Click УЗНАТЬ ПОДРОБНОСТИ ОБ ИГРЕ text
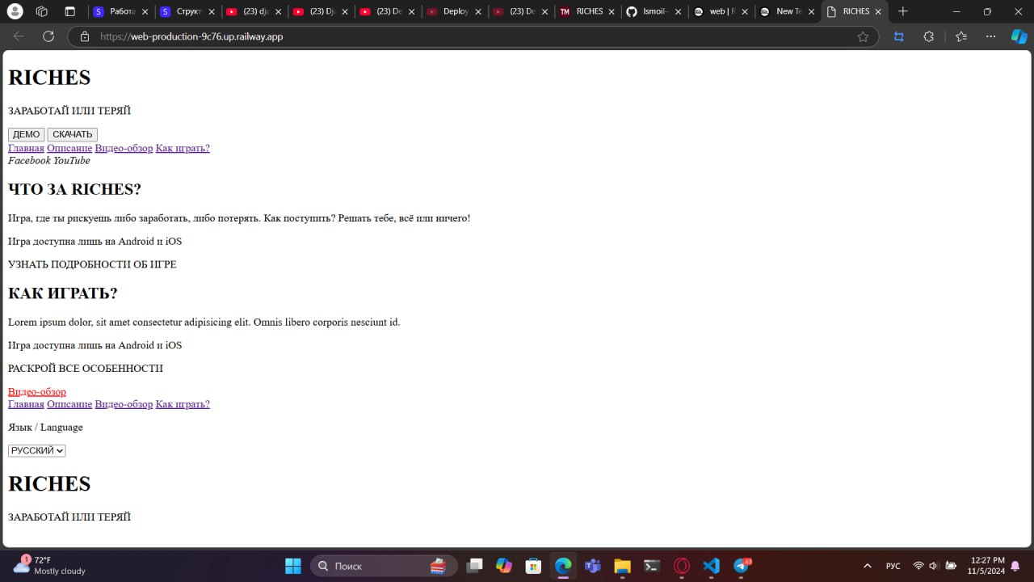 (x=92, y=264)
